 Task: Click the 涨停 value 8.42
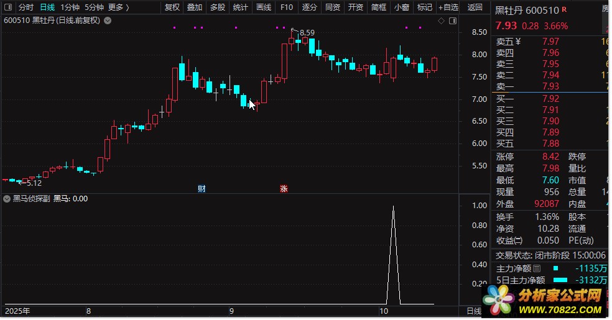point(550,157)
